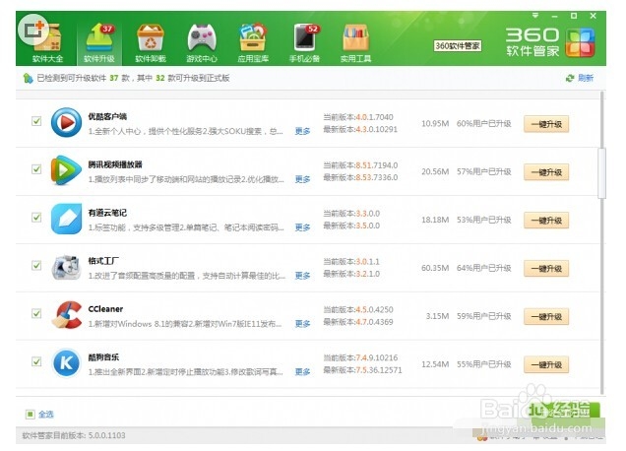This screenshot has height=451, width=626.
Task: Uncheck the 酷狗音乐 checkbox
Action: click(x=36, y=362)
